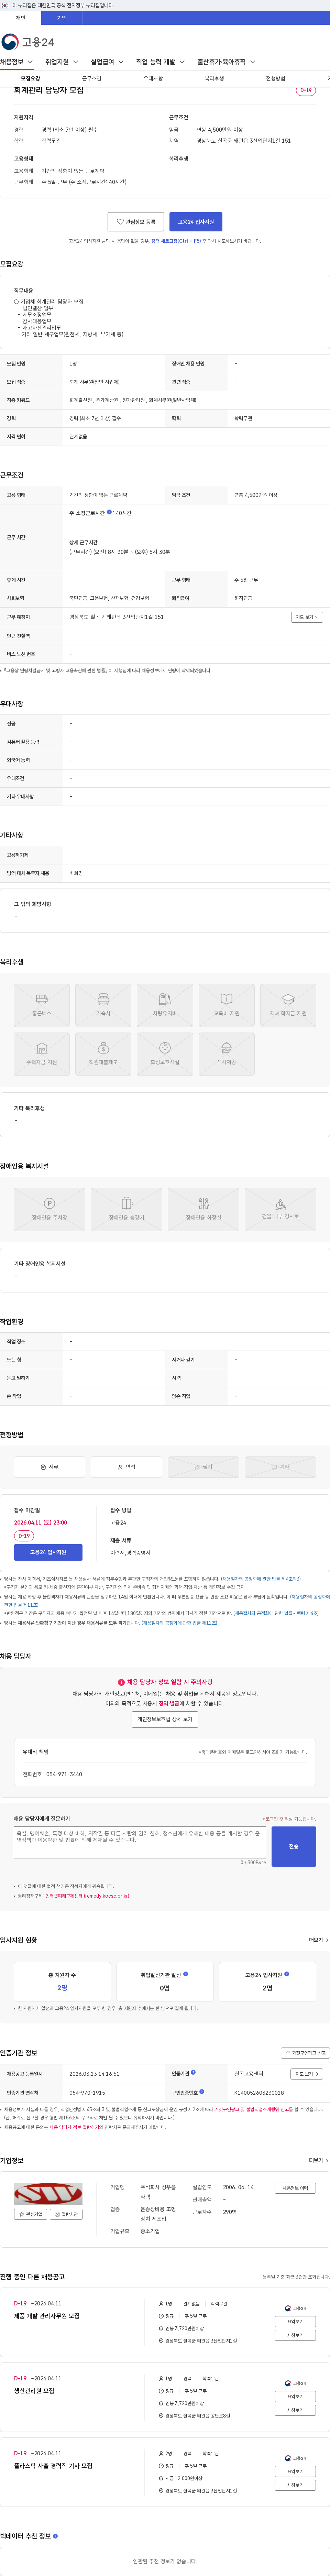Click the info icon beside 빅데이터 추천 정보
This screenshot has height=2576, width=330.
coord(55,2536)
